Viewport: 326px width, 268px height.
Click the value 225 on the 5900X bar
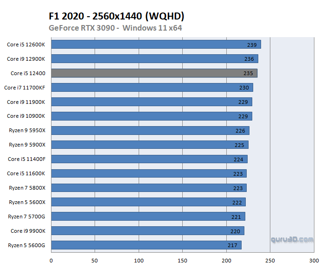(x=239, y=145)
